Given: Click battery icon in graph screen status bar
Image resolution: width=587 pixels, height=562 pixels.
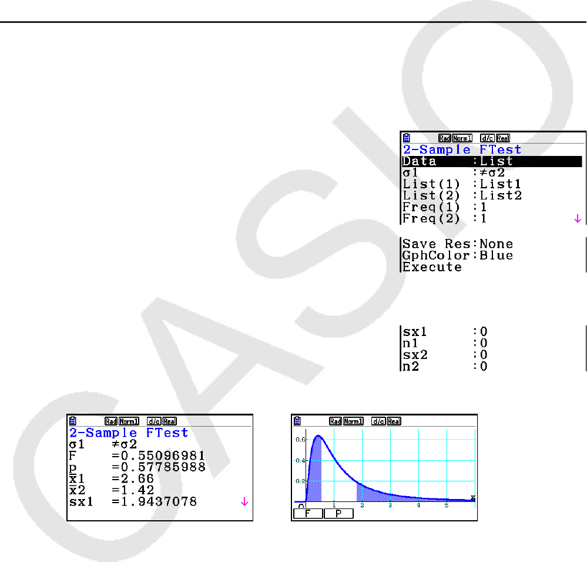Looking at the screenshot, I should point(297,421).
